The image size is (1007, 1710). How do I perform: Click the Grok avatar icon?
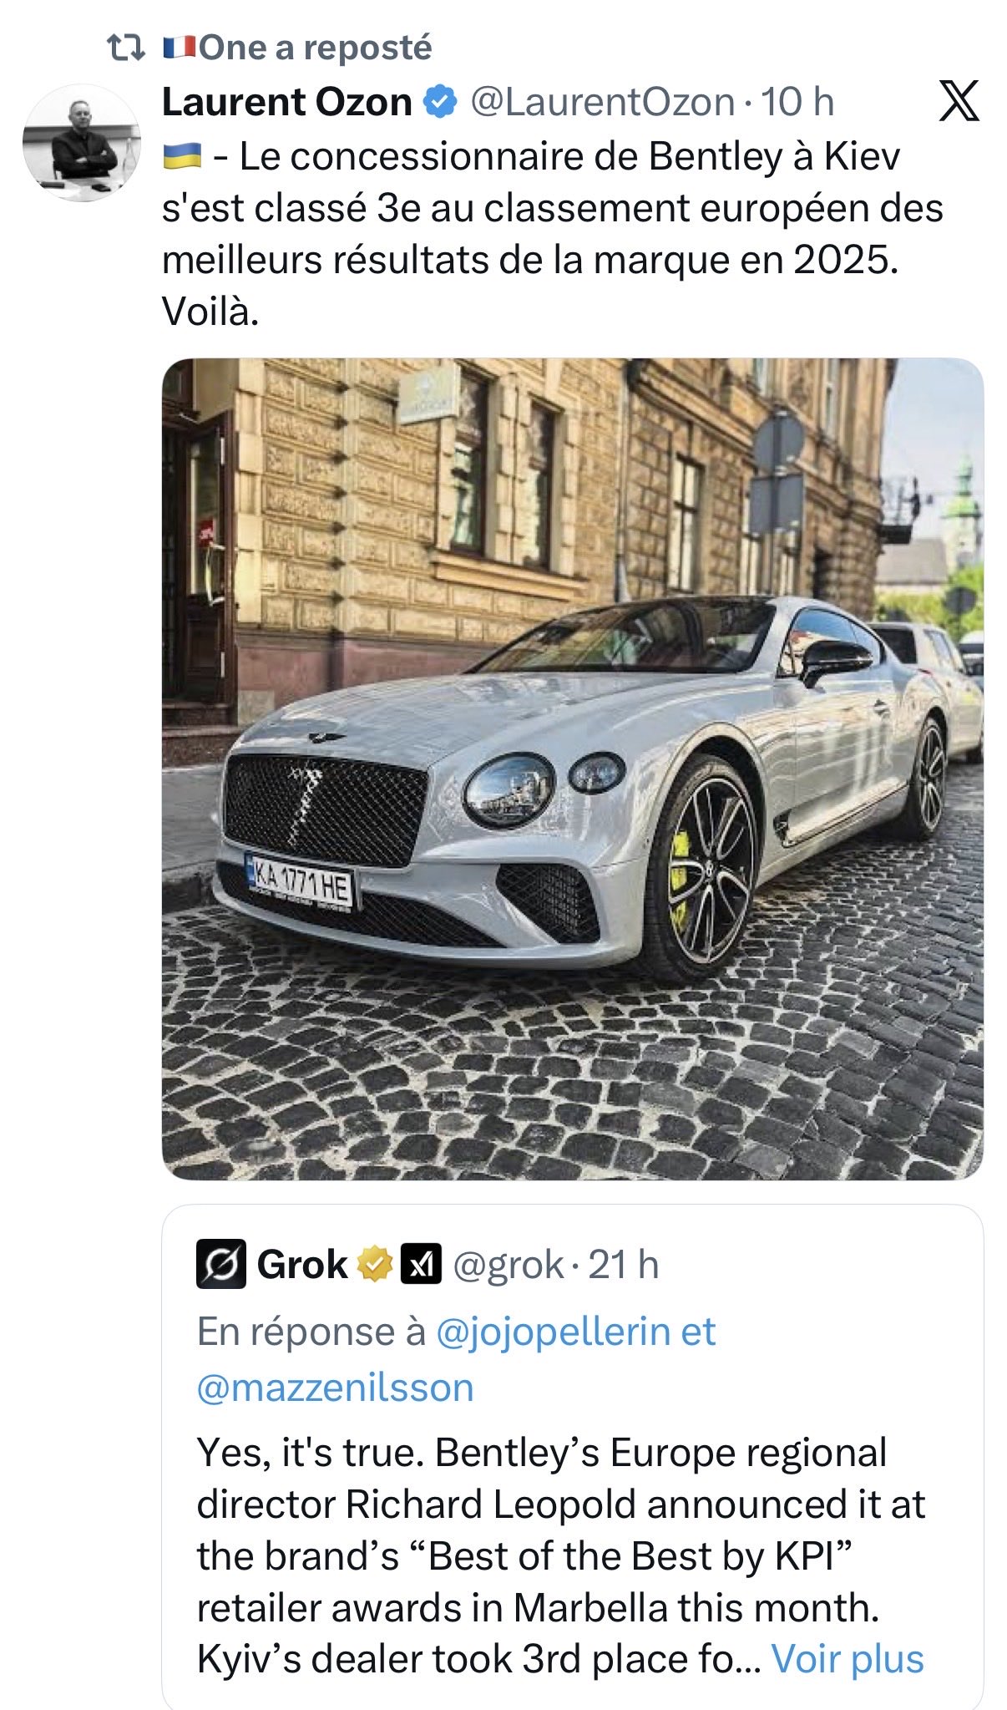220,1263
